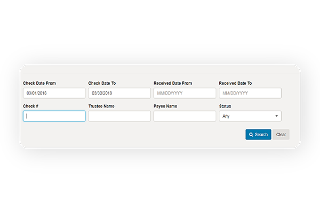Click the Received Date From label
The width and height of the screenshot is (320, 213).
coord(173,83)
